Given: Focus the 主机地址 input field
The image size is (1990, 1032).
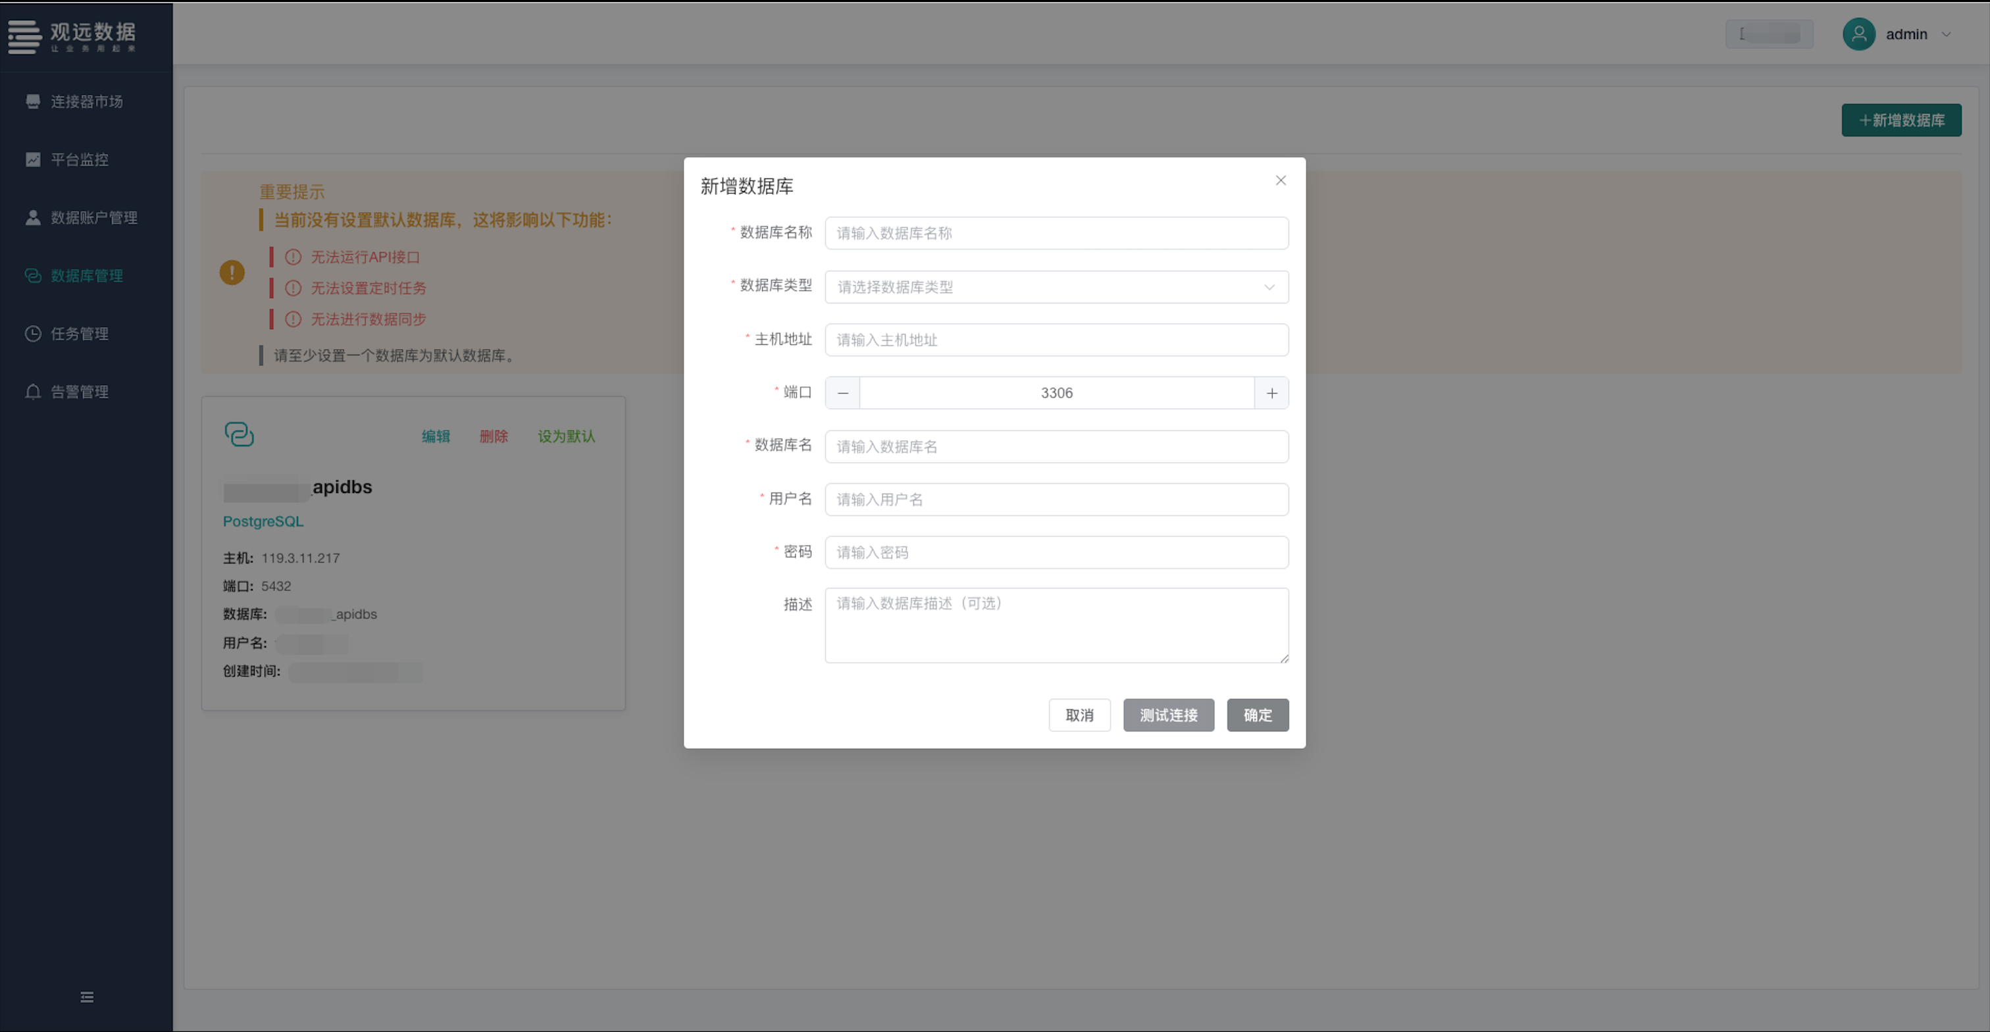Looking at the screenshot, I should point(1056,340).
